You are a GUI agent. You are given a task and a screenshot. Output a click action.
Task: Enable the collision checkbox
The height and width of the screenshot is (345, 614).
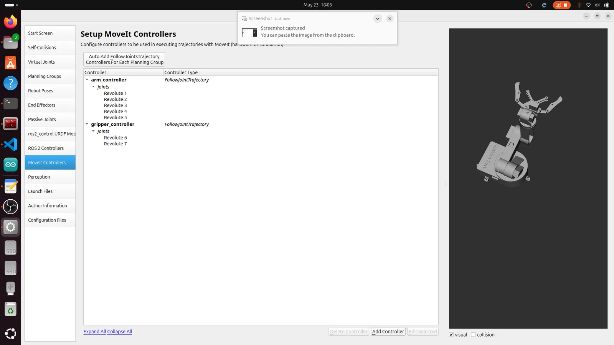pyautogui.click(x=473, y=335)
